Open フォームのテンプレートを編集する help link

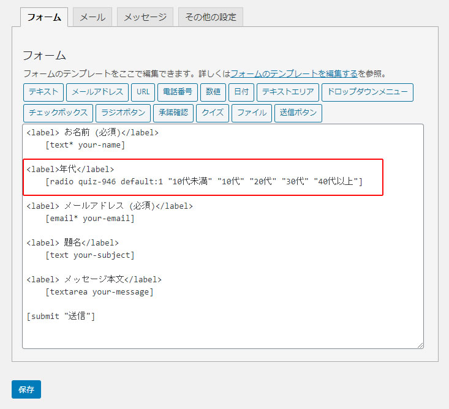(294, 74)
